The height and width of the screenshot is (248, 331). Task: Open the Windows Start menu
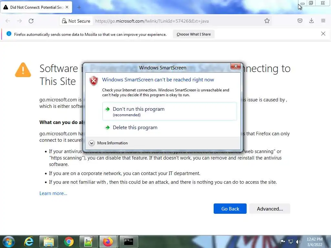point(8,242)
